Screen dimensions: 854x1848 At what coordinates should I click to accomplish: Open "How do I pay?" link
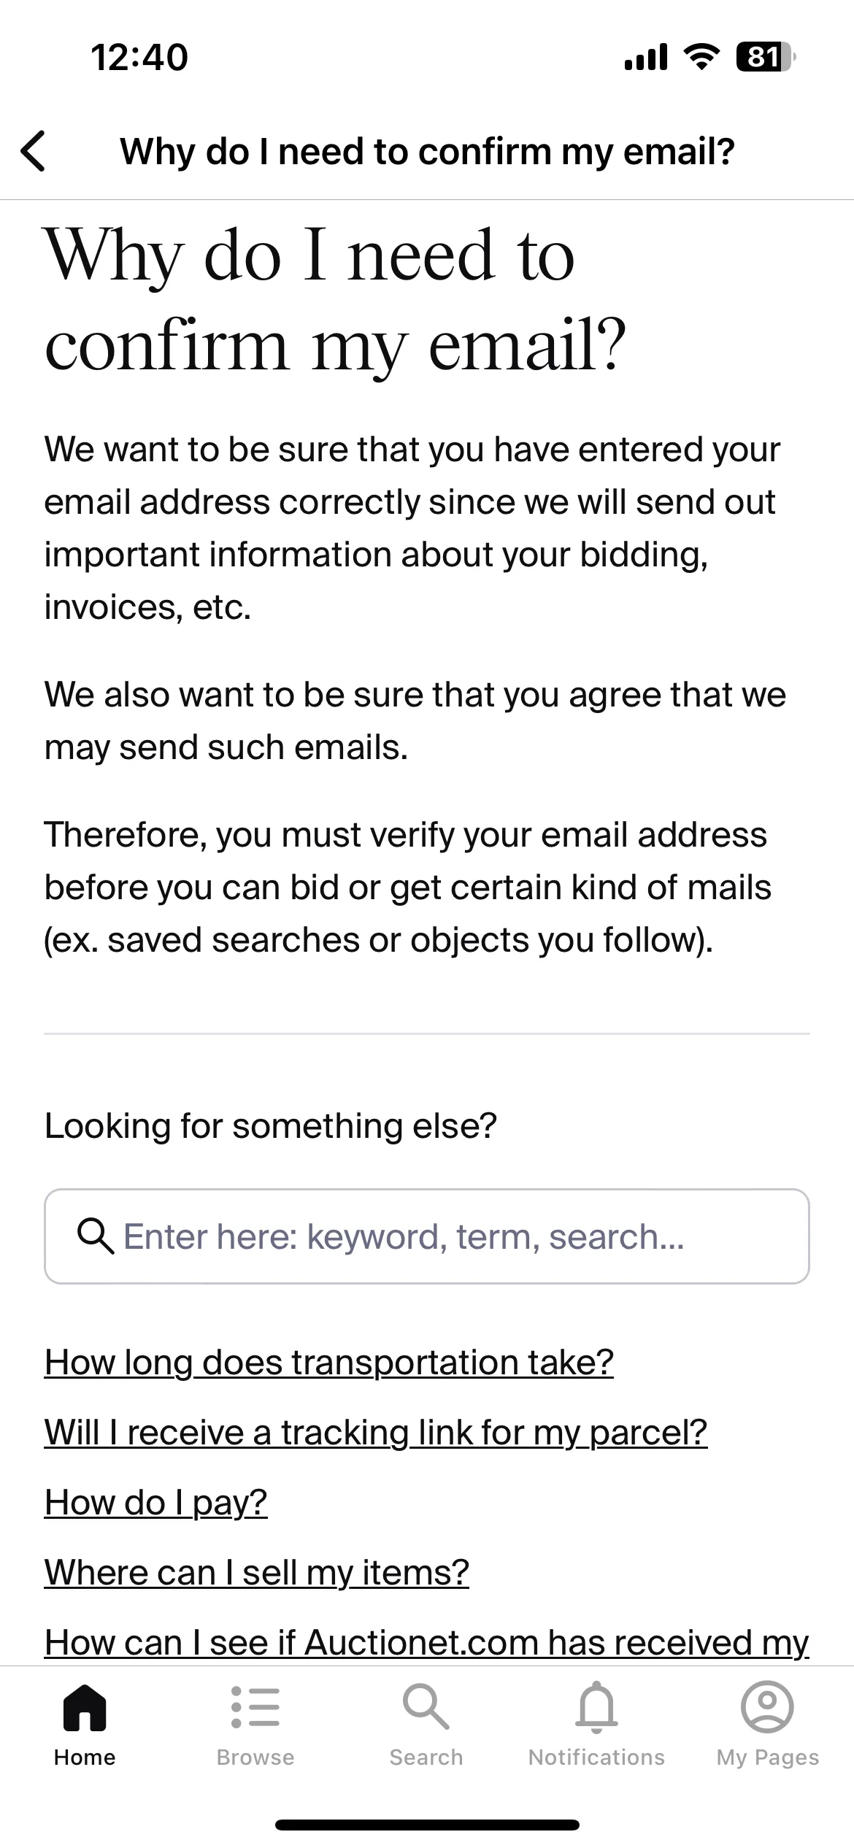point(156,1502)
